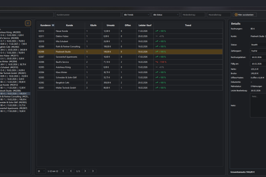The height and width of the screenshot is (177, 266).
Task: Click the upward trend icon for Klara Winter
Action: pos(156,72)
